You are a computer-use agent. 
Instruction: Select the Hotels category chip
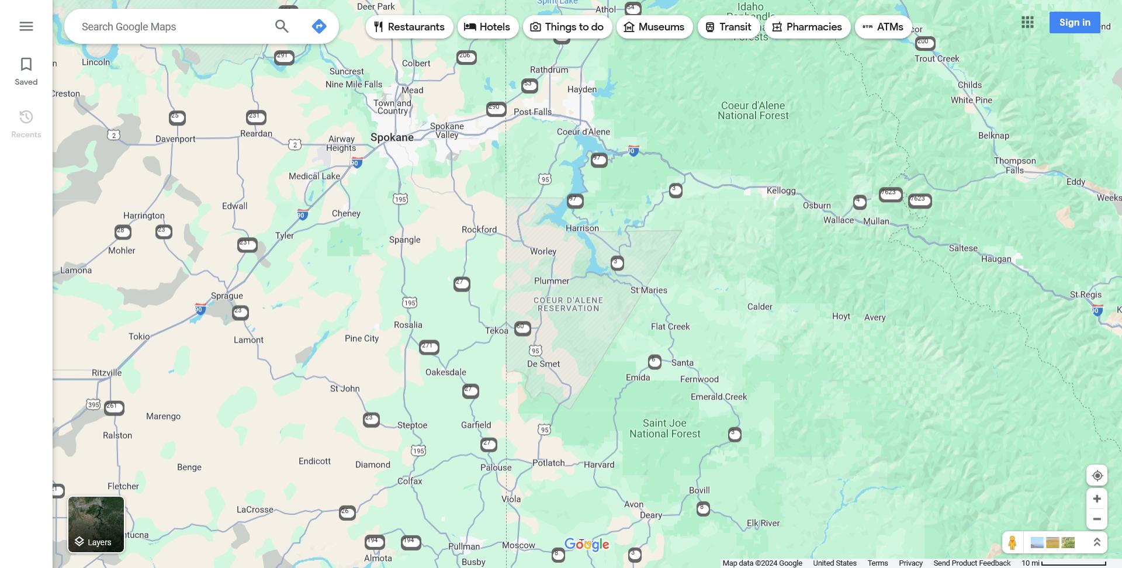coord(487,27)
